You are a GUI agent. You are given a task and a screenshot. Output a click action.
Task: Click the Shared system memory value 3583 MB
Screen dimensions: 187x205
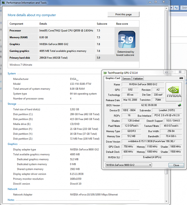tap(75, 169)
